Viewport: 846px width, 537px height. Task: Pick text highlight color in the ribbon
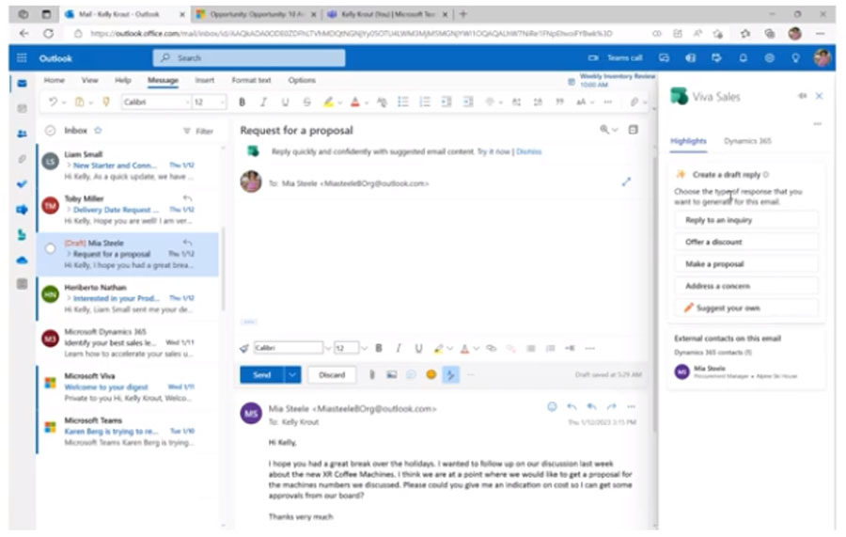click(328, 102)
